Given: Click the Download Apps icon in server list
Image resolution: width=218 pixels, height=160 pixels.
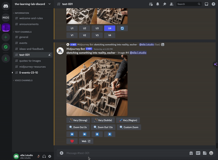Looking at the screenshot, I should tap(6, 58).
